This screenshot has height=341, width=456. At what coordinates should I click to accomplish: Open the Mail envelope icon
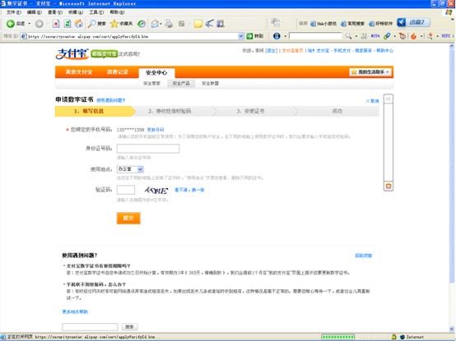coord(155,24)
